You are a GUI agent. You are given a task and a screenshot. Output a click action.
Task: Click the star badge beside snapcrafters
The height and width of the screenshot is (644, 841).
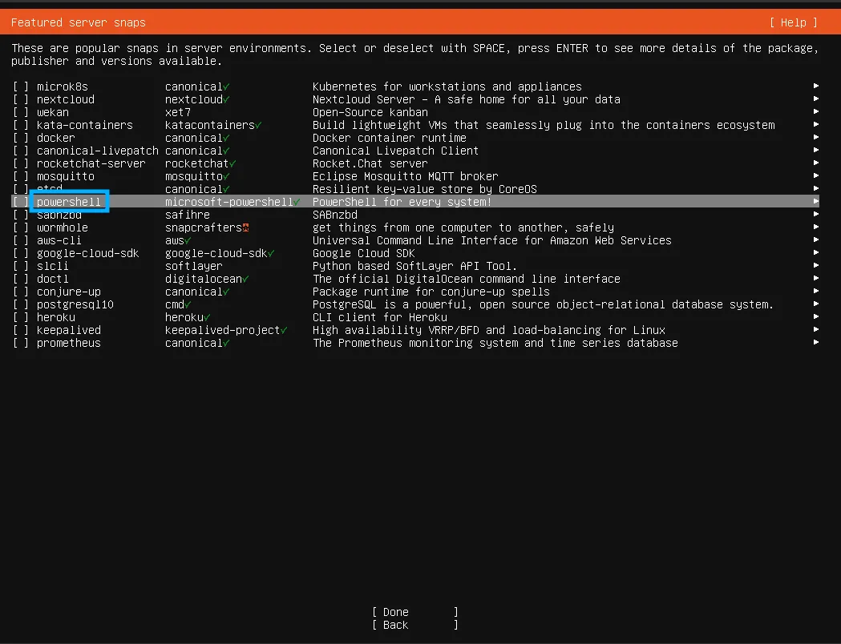(x=245, y=227)
